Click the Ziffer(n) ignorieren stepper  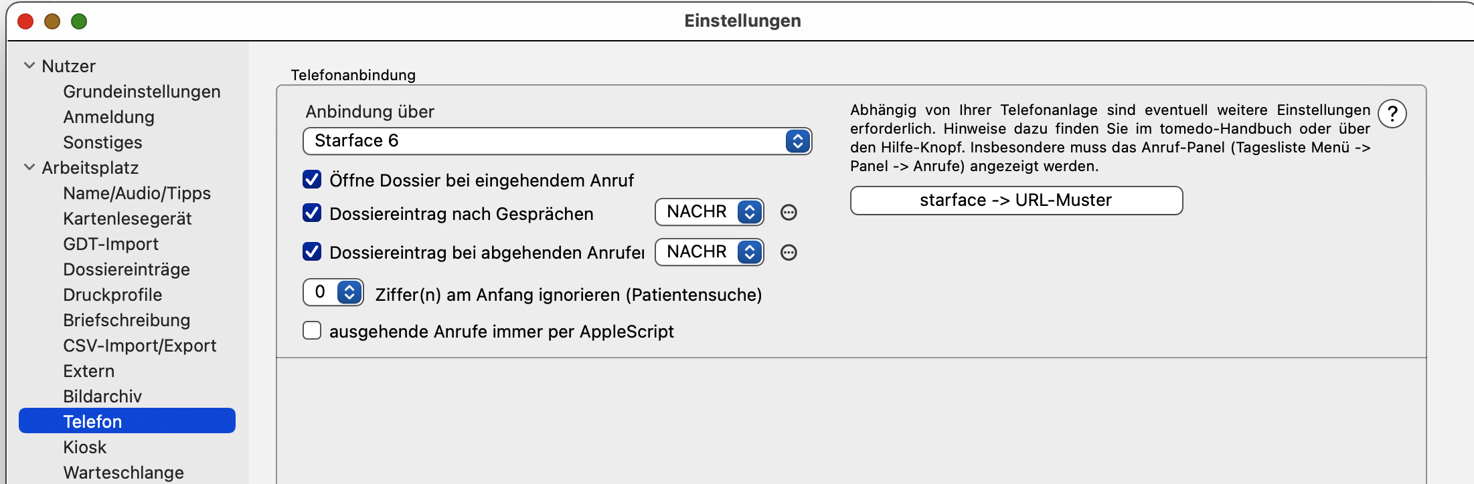point(349,292)
